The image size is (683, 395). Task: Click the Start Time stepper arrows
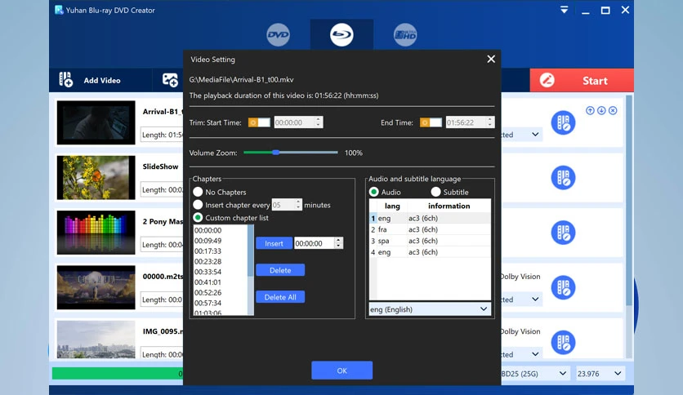(318, 122)
